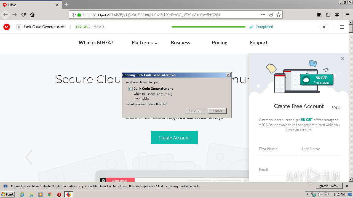Click the network tray icon

coord(314,194)
